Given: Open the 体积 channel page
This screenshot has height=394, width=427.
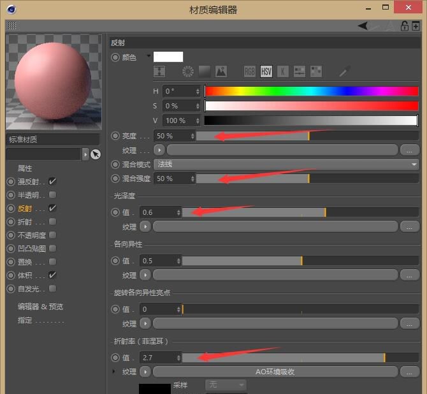Looking at the screenshot, I should click(25, 275).
